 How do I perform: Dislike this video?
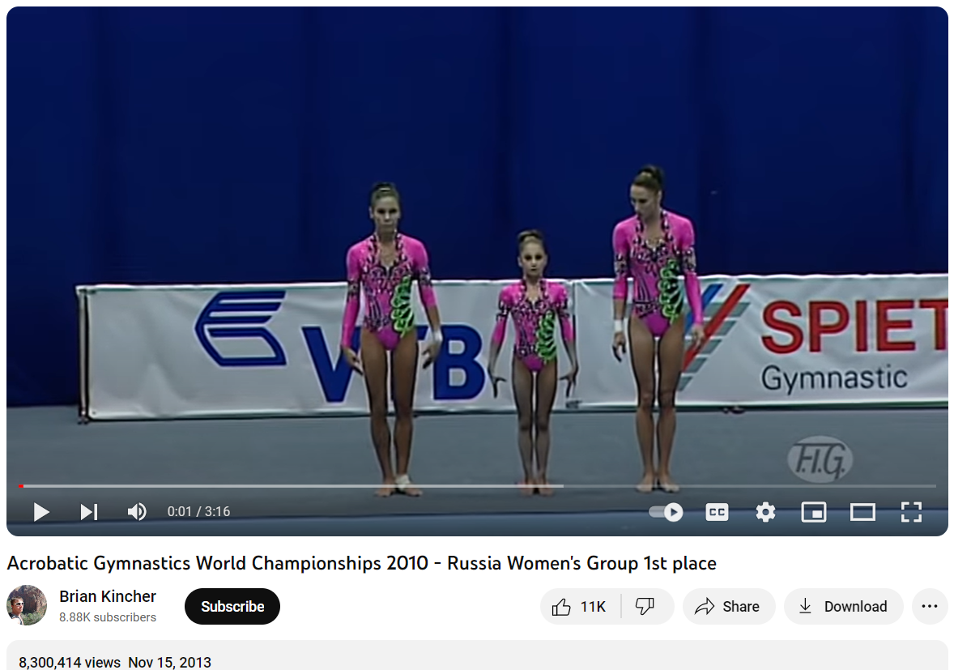point(646,606)
